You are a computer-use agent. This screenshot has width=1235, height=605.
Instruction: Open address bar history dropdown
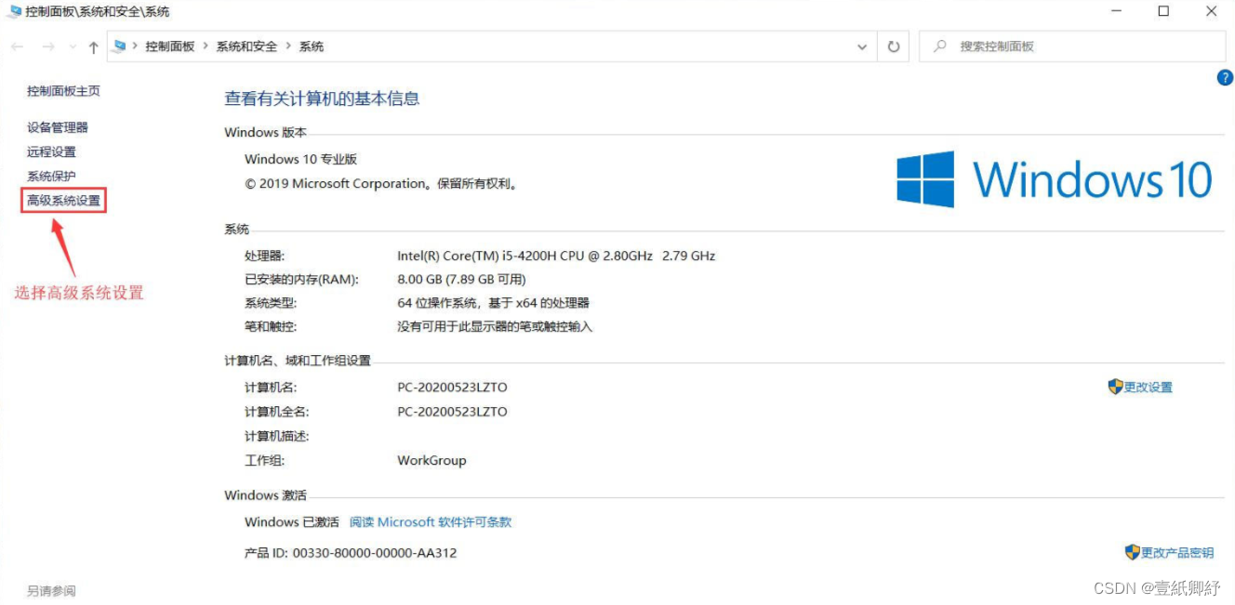pos(861,46)
